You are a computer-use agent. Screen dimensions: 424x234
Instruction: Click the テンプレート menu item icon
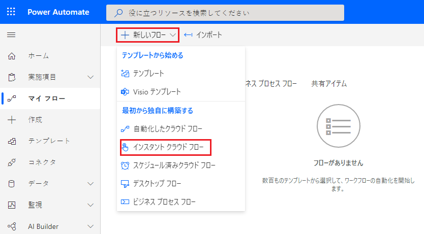(x=125, y=74)
